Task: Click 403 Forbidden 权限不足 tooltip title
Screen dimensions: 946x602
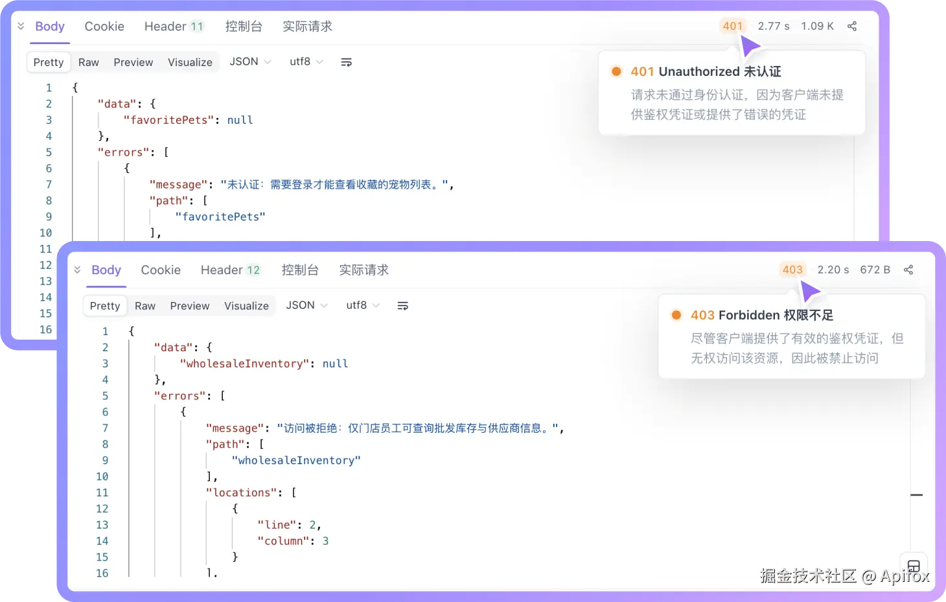Action: (762, 316)
